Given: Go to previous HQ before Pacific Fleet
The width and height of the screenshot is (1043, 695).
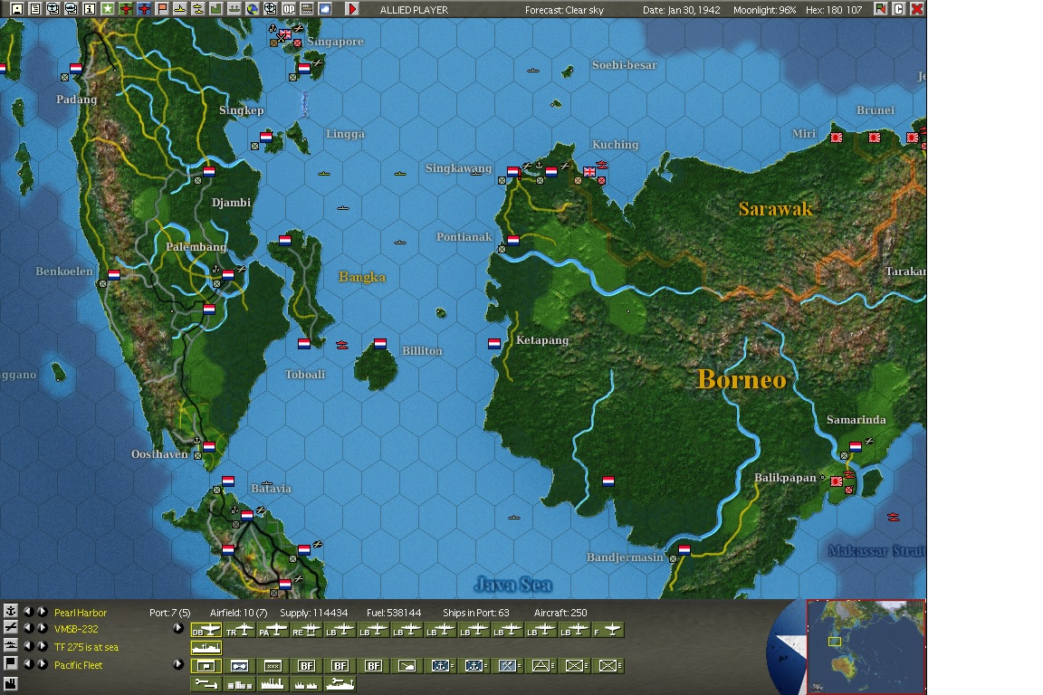Looking at the screenshot, I should [x=28, y=663].
